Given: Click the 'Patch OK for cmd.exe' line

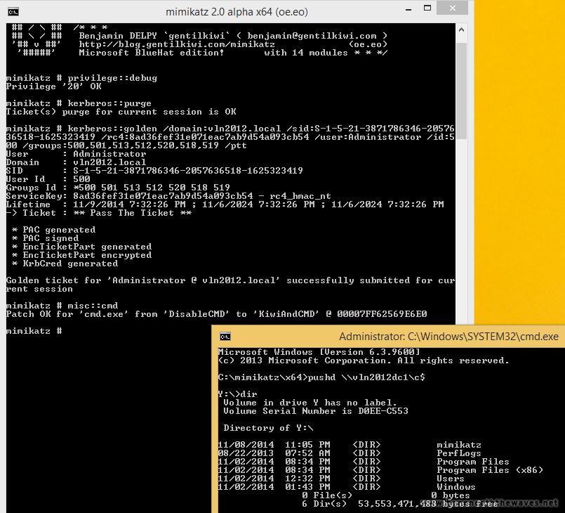Looking at the screenshot, I should tap(217, 314).
